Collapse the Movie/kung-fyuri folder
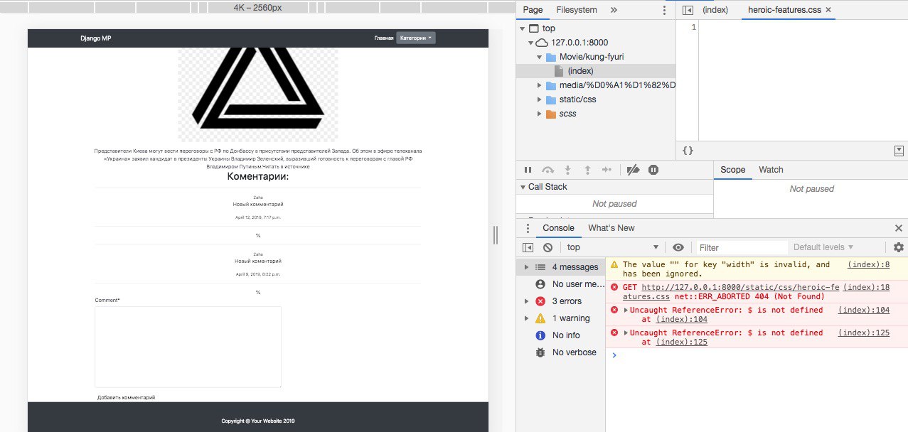 pos(540,57)
